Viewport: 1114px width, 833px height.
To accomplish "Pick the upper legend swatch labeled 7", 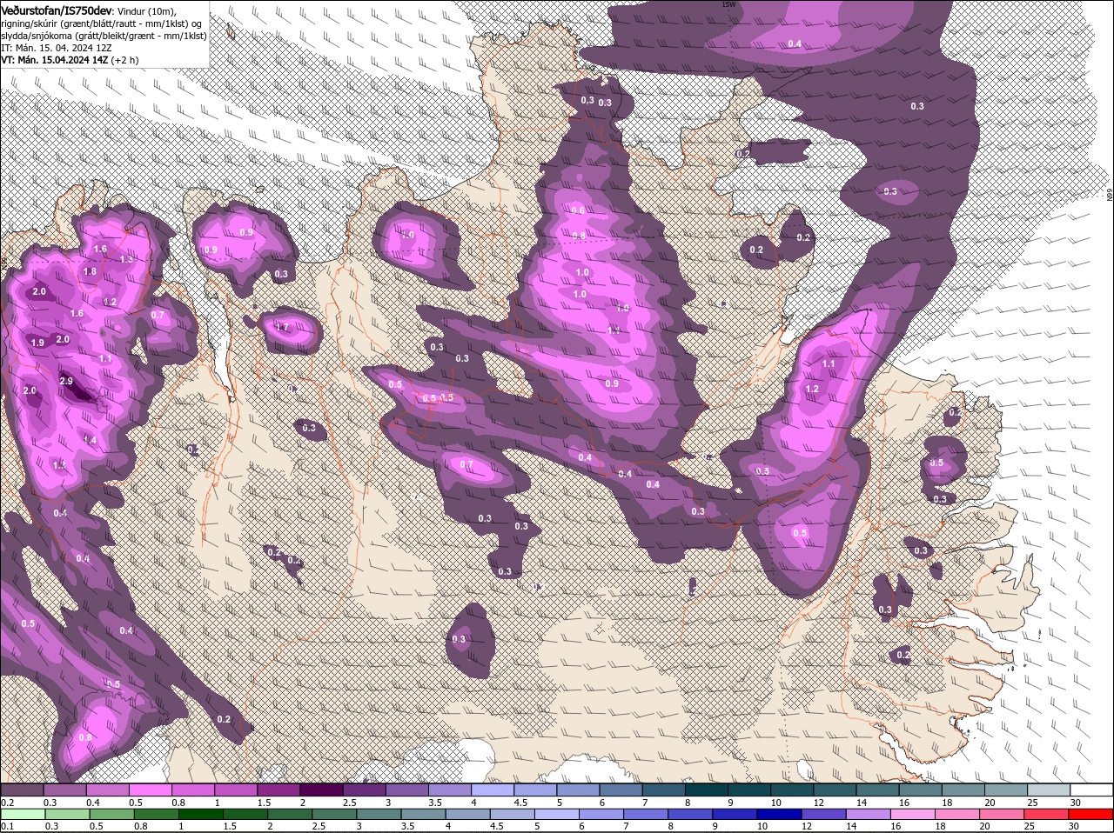I will [663, 790].
